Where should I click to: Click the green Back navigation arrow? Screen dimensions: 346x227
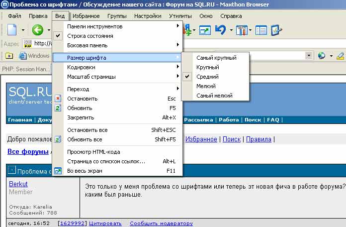point(37,30)
